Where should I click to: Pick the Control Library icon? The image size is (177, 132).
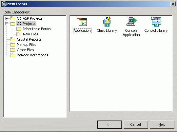click(x=156, y=21)
